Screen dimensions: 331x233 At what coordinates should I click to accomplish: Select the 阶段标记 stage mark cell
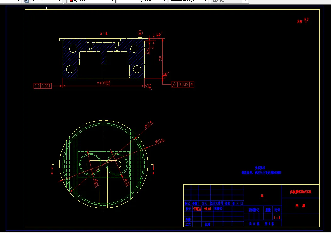click(254, 210)
